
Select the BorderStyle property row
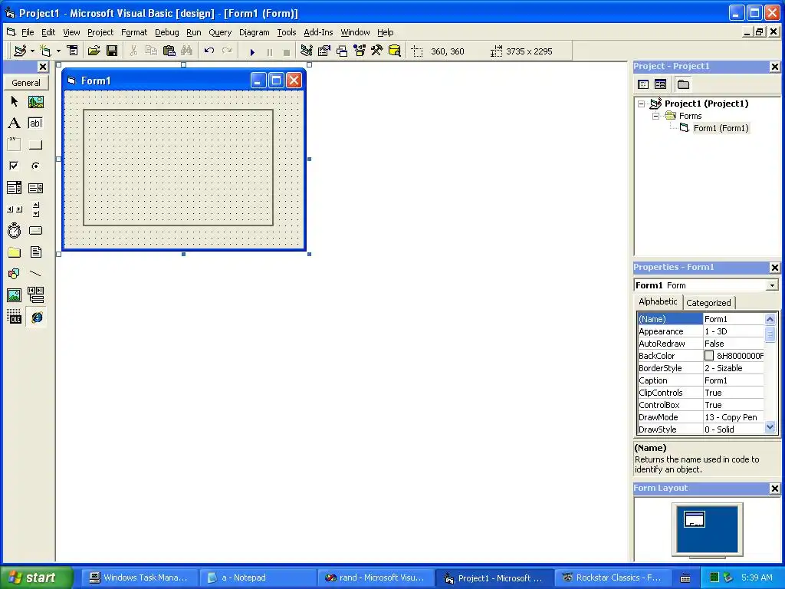click(701, 368)
